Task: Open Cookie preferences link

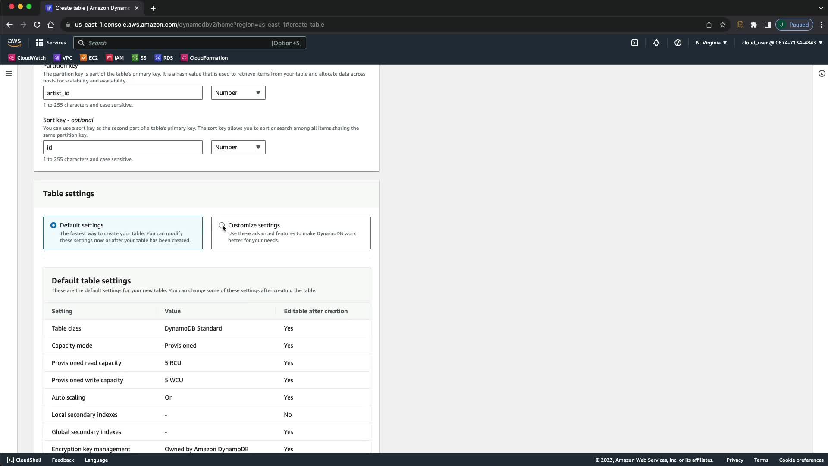Action: [801, 460]
